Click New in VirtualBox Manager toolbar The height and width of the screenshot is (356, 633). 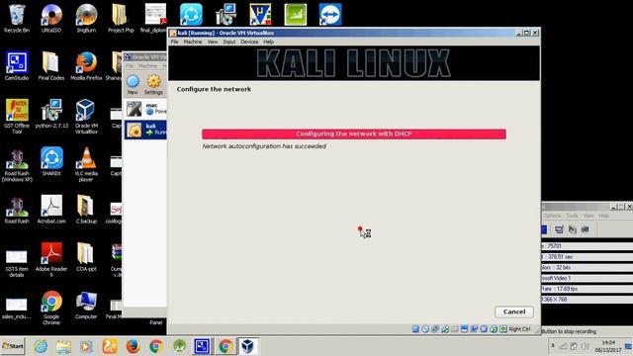(133, 85)
